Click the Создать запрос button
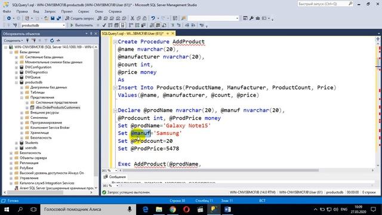The width and height of the screenshot is (382, 215). 80,19
